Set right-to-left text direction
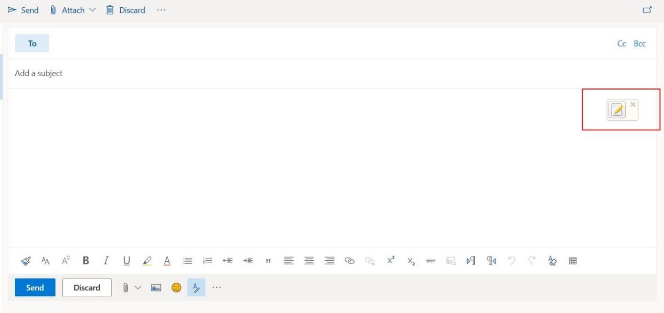This screenshot has width=664, height=313. point(492,261)
